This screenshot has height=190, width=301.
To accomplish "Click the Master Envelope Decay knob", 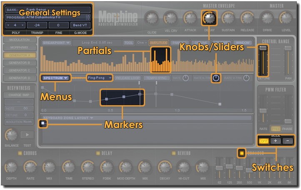I will point(209,17).
